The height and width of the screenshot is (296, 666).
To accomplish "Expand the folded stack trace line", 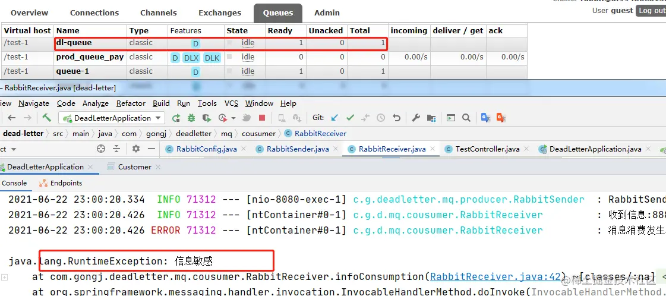I will point(4,278).
